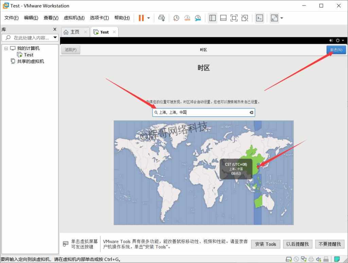Image resolution: width=348 pixels, height=263 pixels.
Task: Open the power options dropdown next to pause
Action: point(149,18)
